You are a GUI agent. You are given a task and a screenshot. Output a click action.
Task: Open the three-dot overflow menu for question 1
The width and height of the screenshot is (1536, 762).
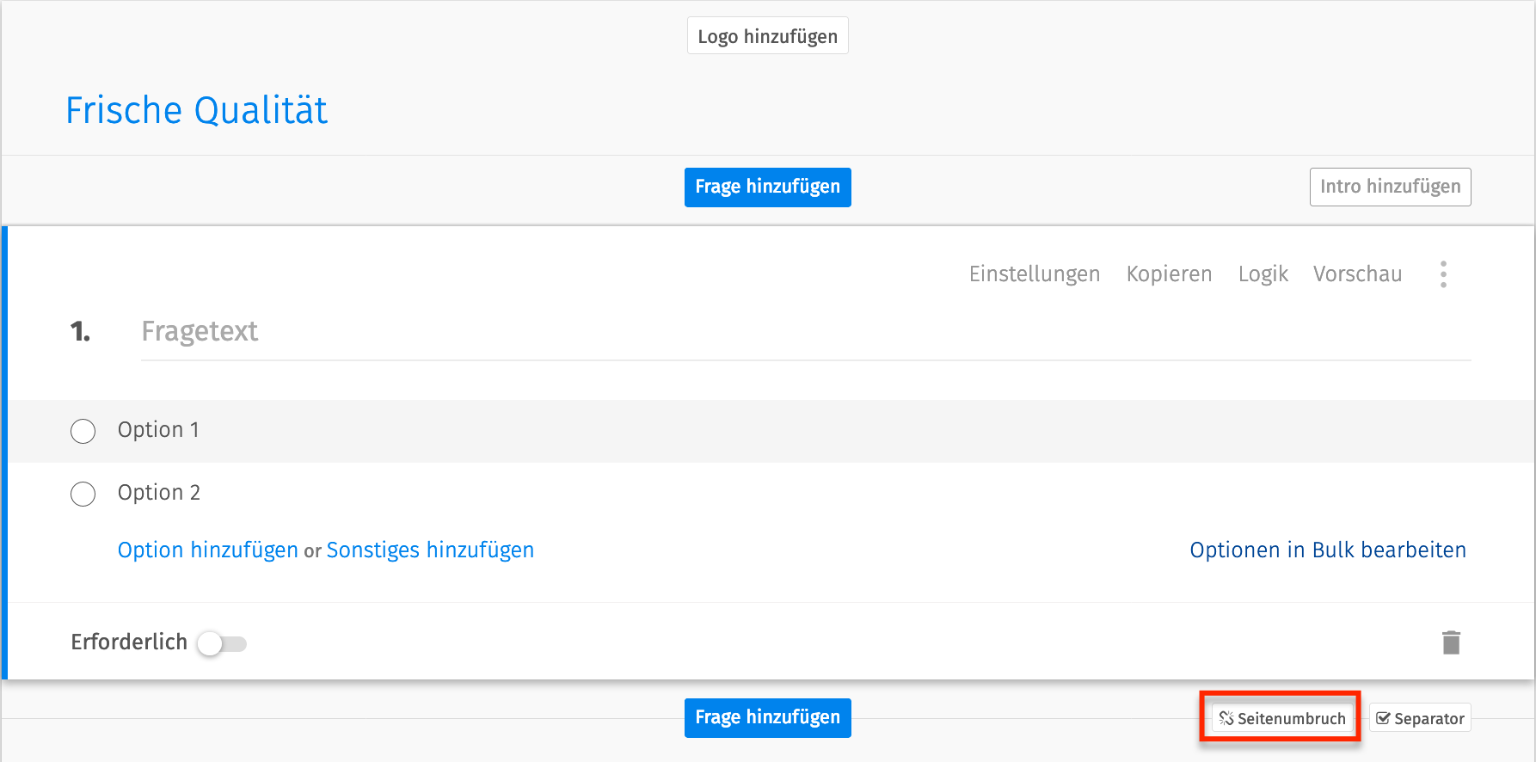[x=1444, y=273]
